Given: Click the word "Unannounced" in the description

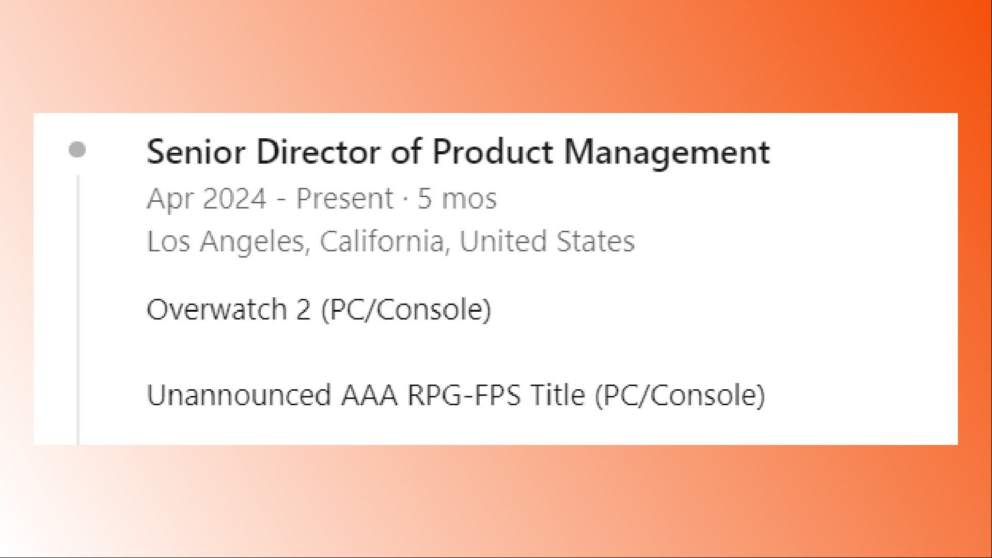Looking at the screenshot, I should [239, 395].
